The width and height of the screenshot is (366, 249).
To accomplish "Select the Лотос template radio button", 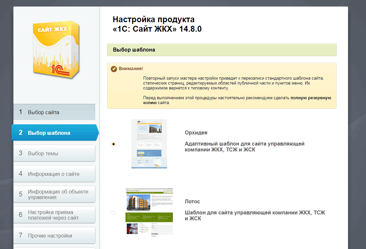I will [x=113, y=213].
